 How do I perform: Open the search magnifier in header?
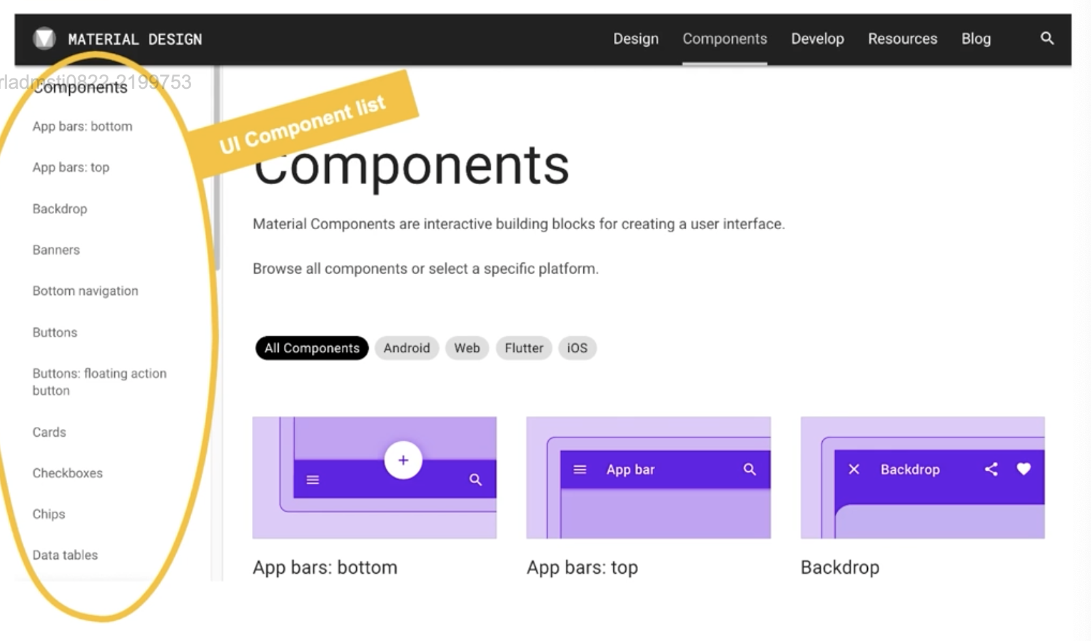1047,39
